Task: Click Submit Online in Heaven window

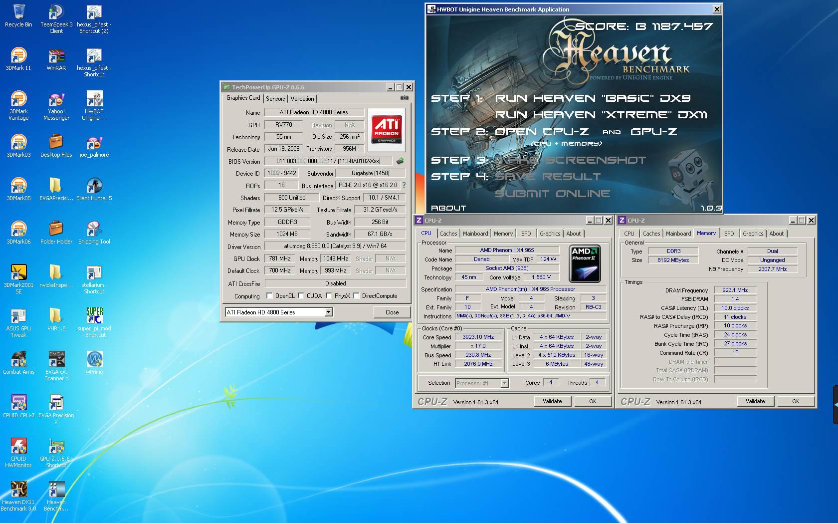Action: pos(553,194)
